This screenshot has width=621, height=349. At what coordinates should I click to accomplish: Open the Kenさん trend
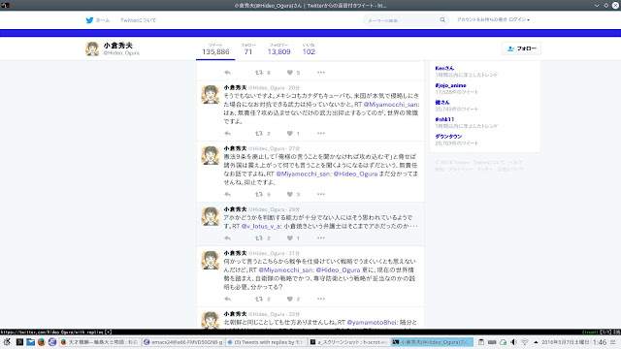click(444, 68)
